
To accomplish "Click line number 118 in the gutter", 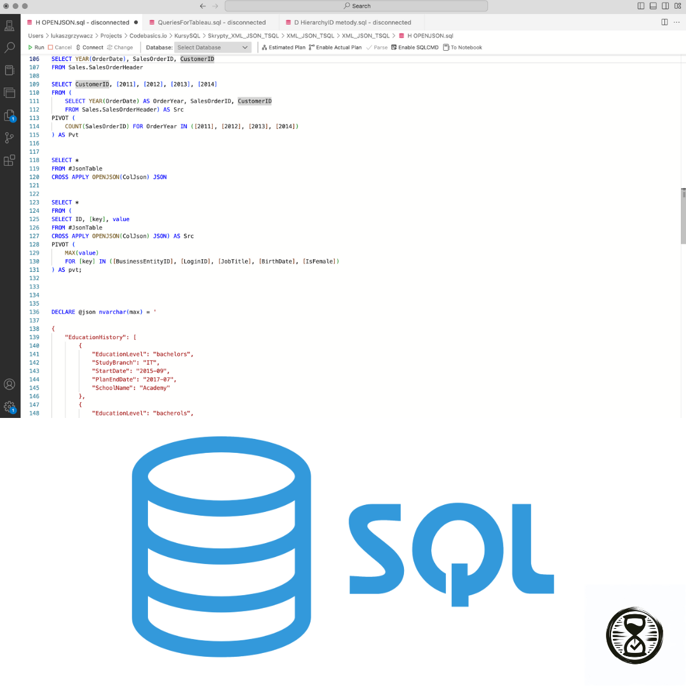I will pyautogui.click(x=34, y=160).
